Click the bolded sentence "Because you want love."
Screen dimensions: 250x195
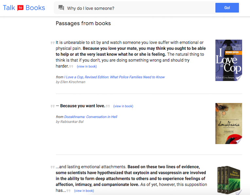(82, 106)
